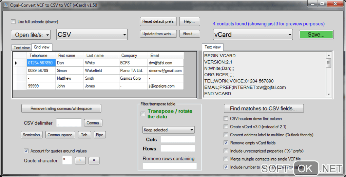The image size is (346, 177).
Task: Click the BEGIN:VCARD line in preview
Action: (220, 56)
